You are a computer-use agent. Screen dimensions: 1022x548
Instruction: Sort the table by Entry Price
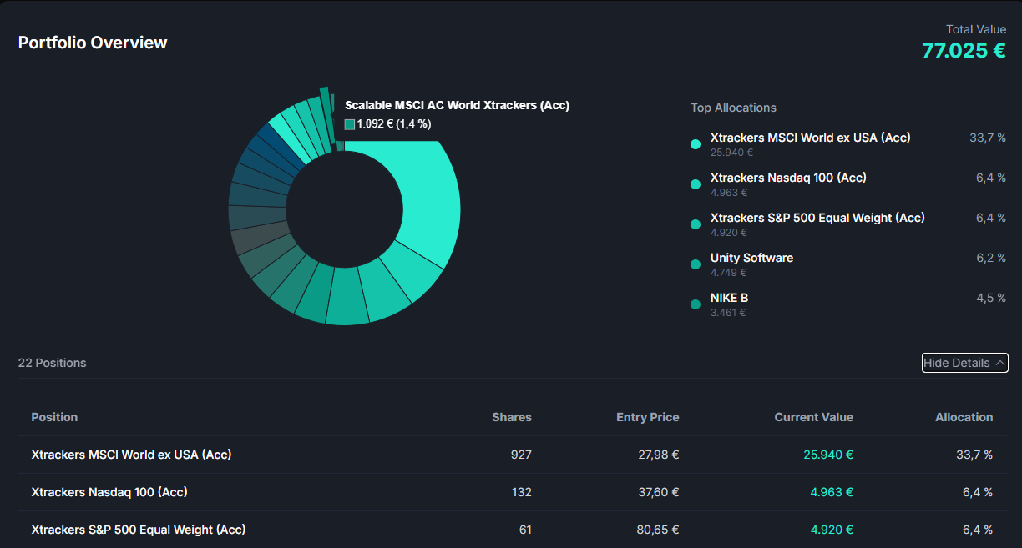(647, 417)
